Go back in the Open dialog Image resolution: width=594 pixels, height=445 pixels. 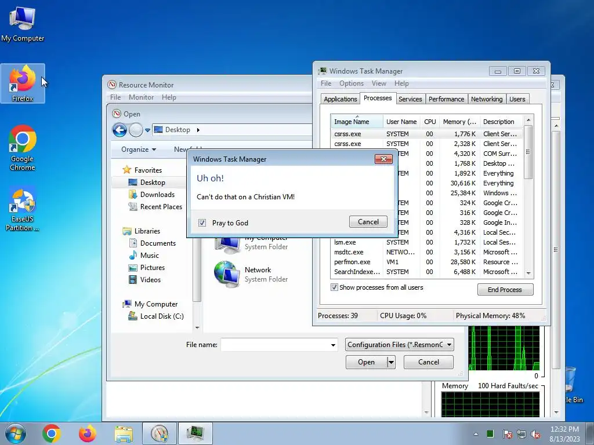tap(119, 130)
